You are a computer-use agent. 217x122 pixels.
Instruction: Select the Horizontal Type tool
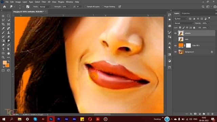tap(3, 49)
